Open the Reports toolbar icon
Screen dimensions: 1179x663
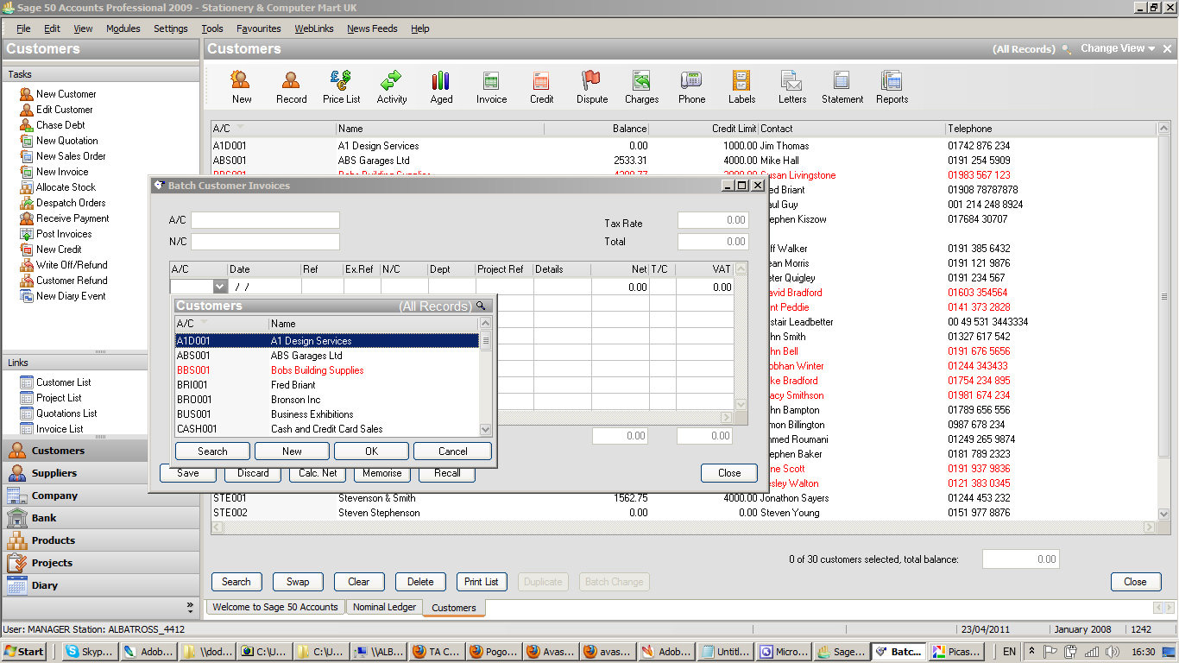892,87
